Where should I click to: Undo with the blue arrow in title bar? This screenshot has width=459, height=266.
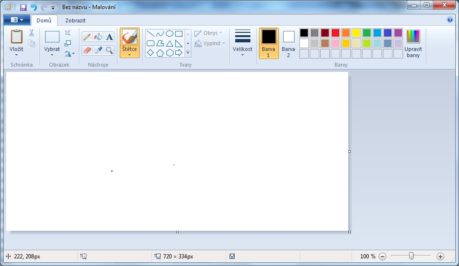(x=34, y=7)
